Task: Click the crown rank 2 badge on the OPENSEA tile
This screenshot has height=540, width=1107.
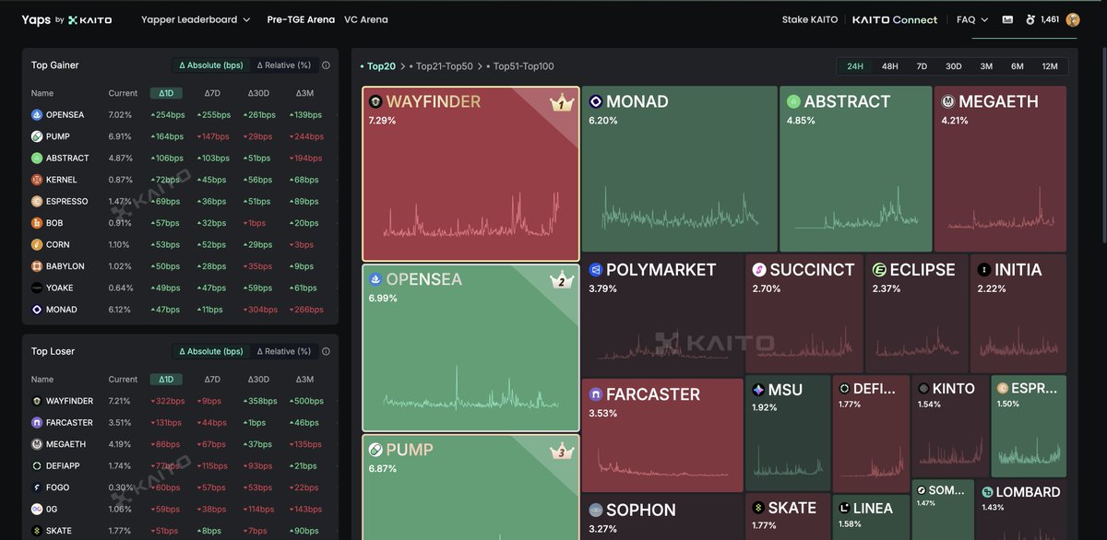Action: (561, 280)
